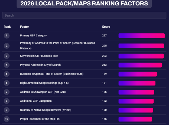Click the Factor column header
Viewport: 169px width, 125px height.
[x=24, y=27]
